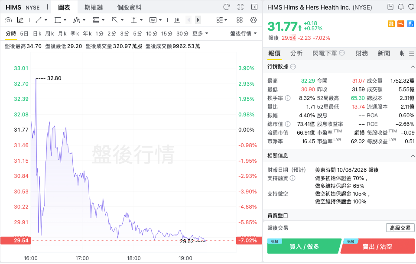This screenshot has width=416, height=264.
Task: Open the 盤後行情 session dropdown
Action: (243, 33)
